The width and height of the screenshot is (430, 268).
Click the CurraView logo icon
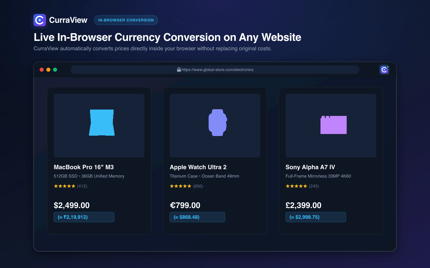[x=40, y=20]
